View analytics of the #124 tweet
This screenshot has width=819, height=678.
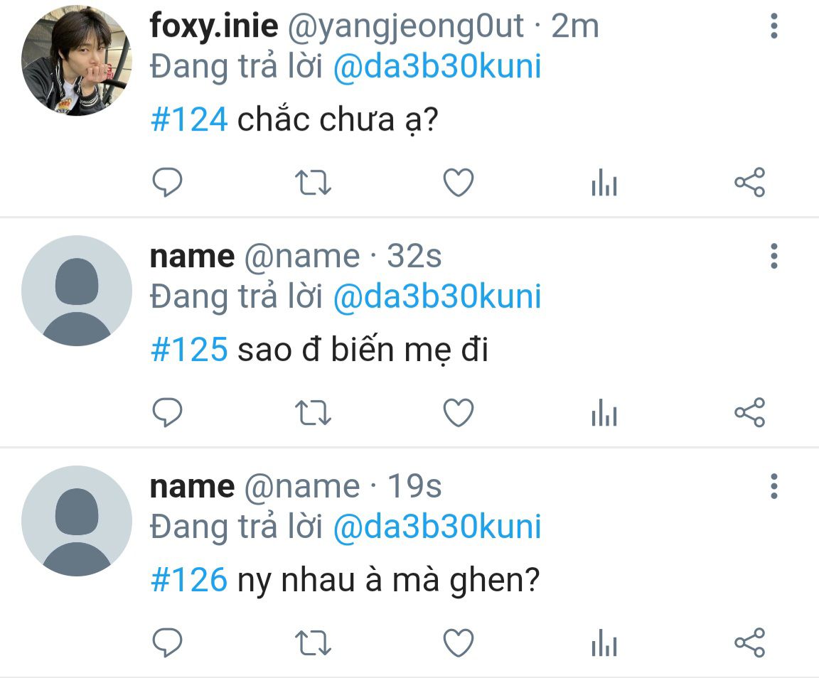(x=604, y=183)
